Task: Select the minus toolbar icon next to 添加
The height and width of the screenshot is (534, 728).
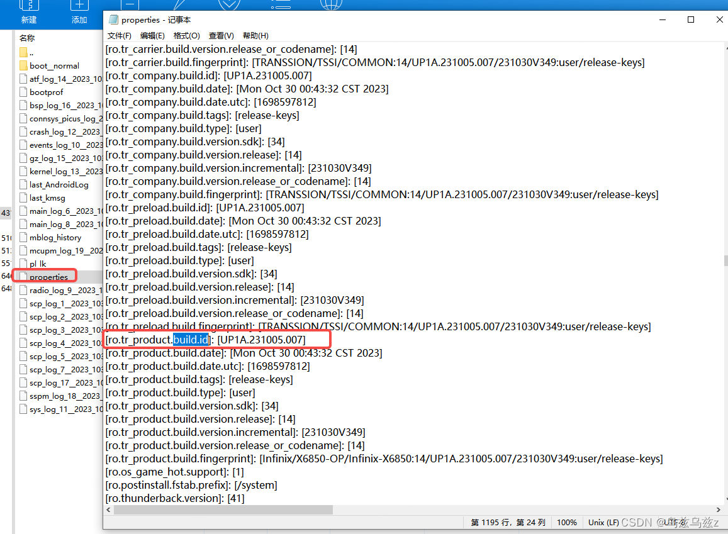Action: pos(129,6)
